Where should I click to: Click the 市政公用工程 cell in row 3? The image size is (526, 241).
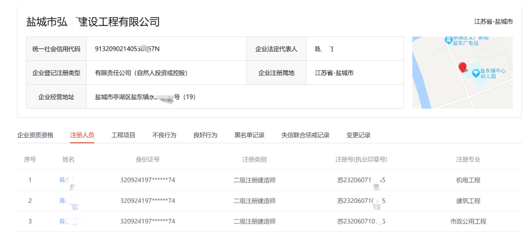coord(468,222)
